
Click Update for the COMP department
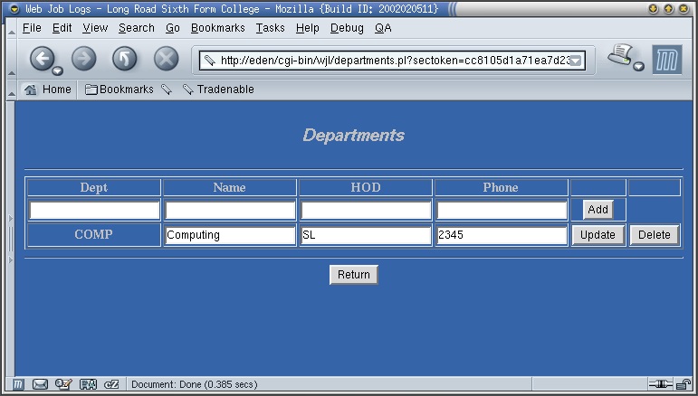click(x=598, y=235)
